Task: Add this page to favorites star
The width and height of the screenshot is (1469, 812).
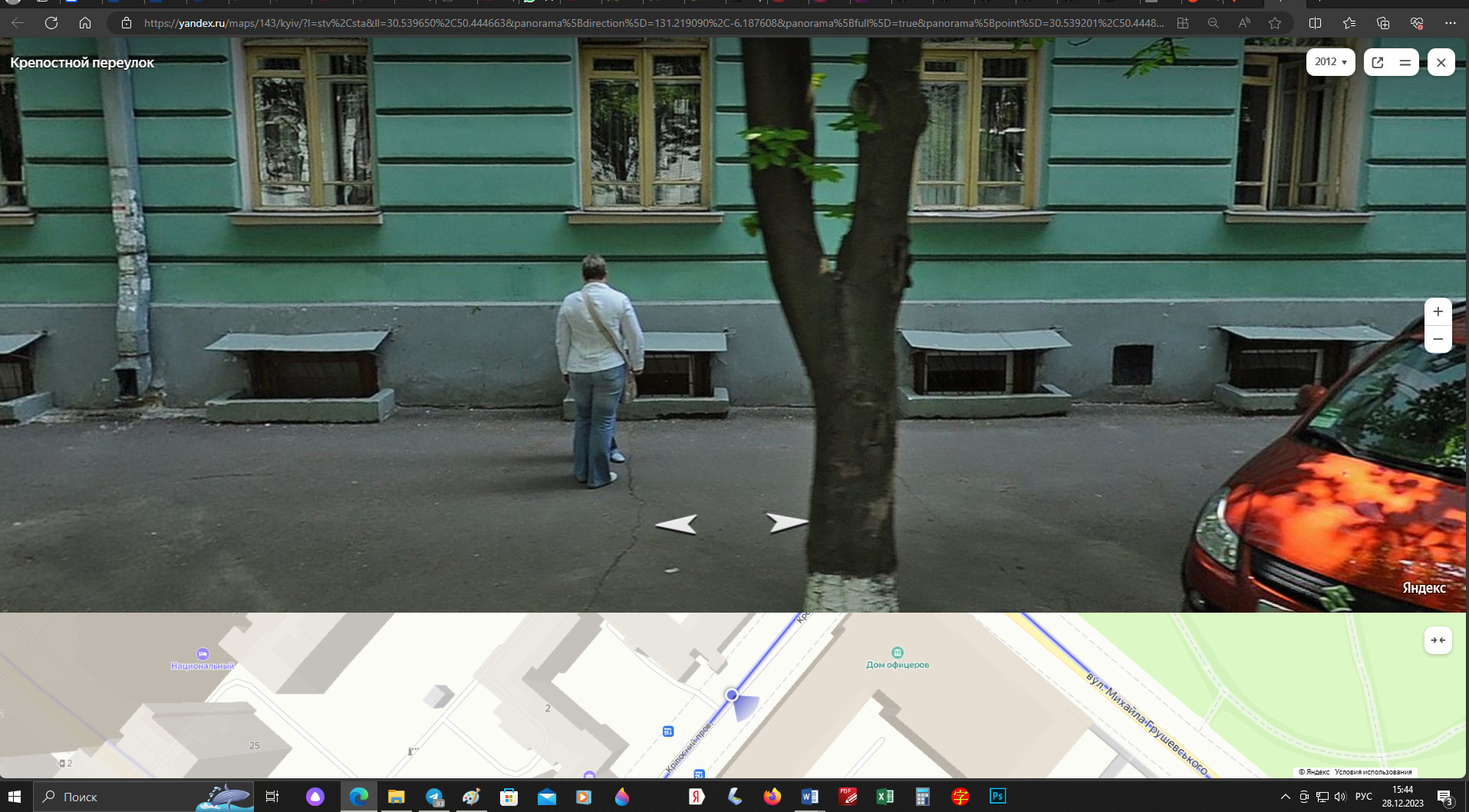Action: 1275,23
